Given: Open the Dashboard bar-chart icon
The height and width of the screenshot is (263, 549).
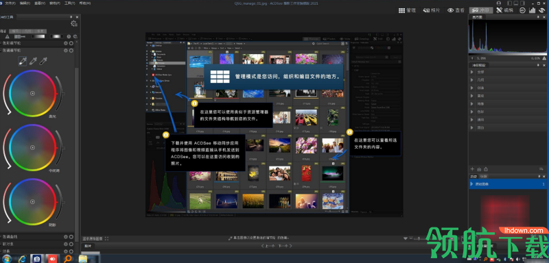Looking at the screenshot, I should click(x=533, y=10).
